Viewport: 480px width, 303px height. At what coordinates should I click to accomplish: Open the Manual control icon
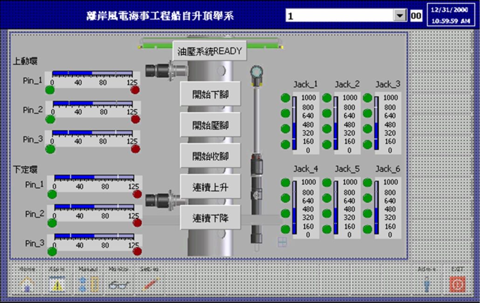point(89,285)
